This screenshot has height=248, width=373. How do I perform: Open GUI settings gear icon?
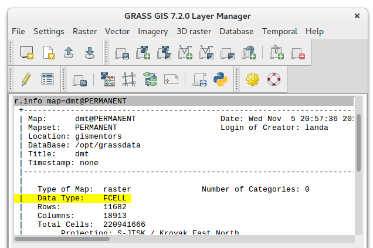click(x=253, y=79)
